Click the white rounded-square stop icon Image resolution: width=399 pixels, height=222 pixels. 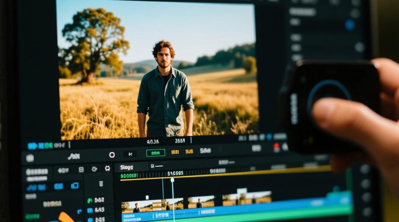click(112, 155)
